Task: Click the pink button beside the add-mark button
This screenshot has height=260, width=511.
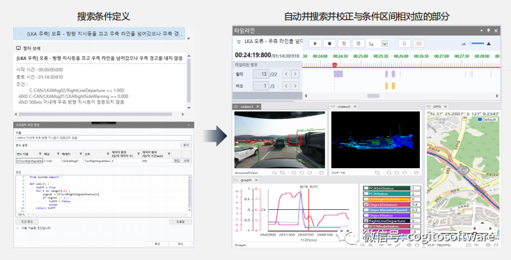Action: coord(419,43)
